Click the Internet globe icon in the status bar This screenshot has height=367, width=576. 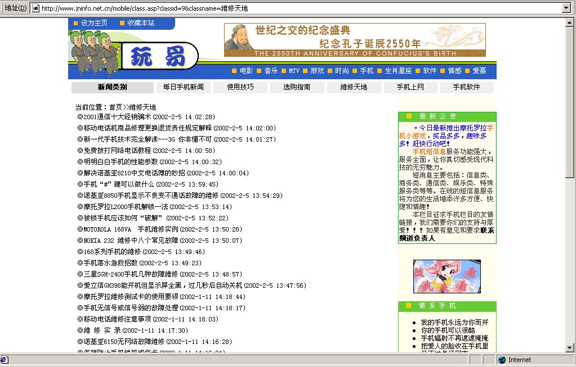pyautogui.click(x=501, y=360)
